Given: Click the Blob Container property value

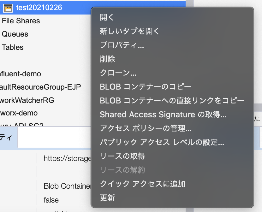Looking at the screenshot, I should click(67, 186).
